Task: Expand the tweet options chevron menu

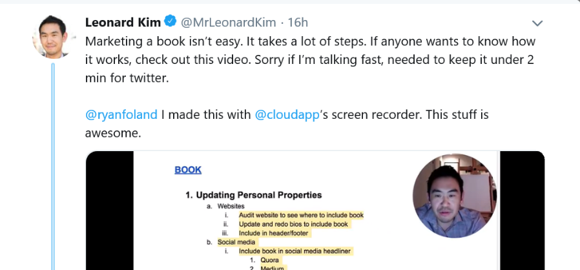Action: point(537,23)
